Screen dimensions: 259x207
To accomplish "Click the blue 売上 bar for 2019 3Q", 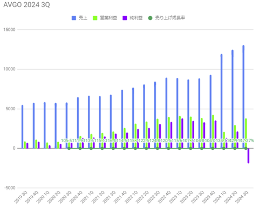I will pyautogui.click(x=23, y=126).
